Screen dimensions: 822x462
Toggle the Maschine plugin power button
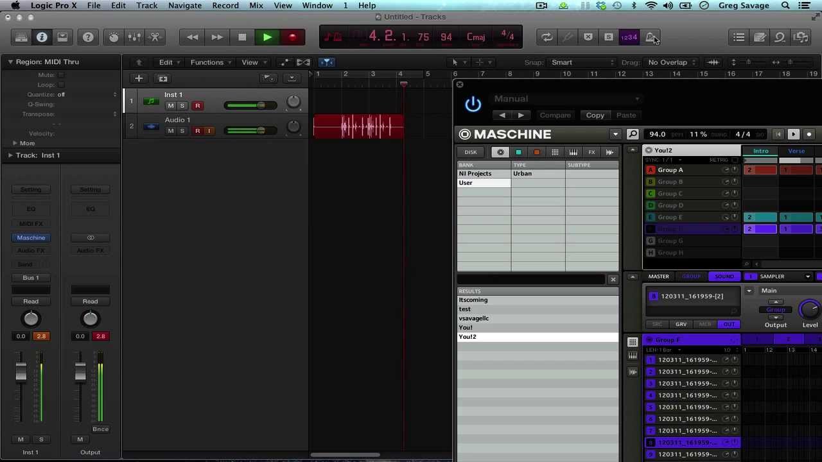coord(473,104)
